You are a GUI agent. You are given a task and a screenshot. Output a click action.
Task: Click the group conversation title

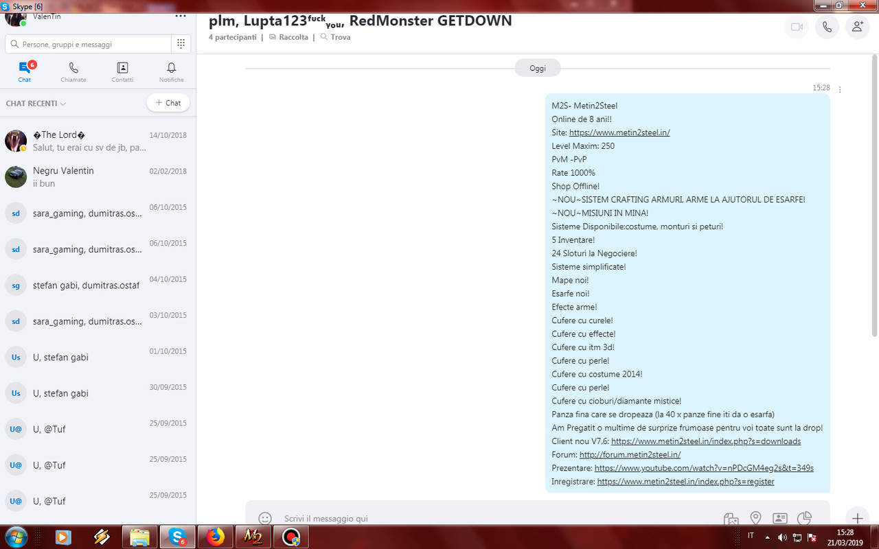(x=361, y=21)
